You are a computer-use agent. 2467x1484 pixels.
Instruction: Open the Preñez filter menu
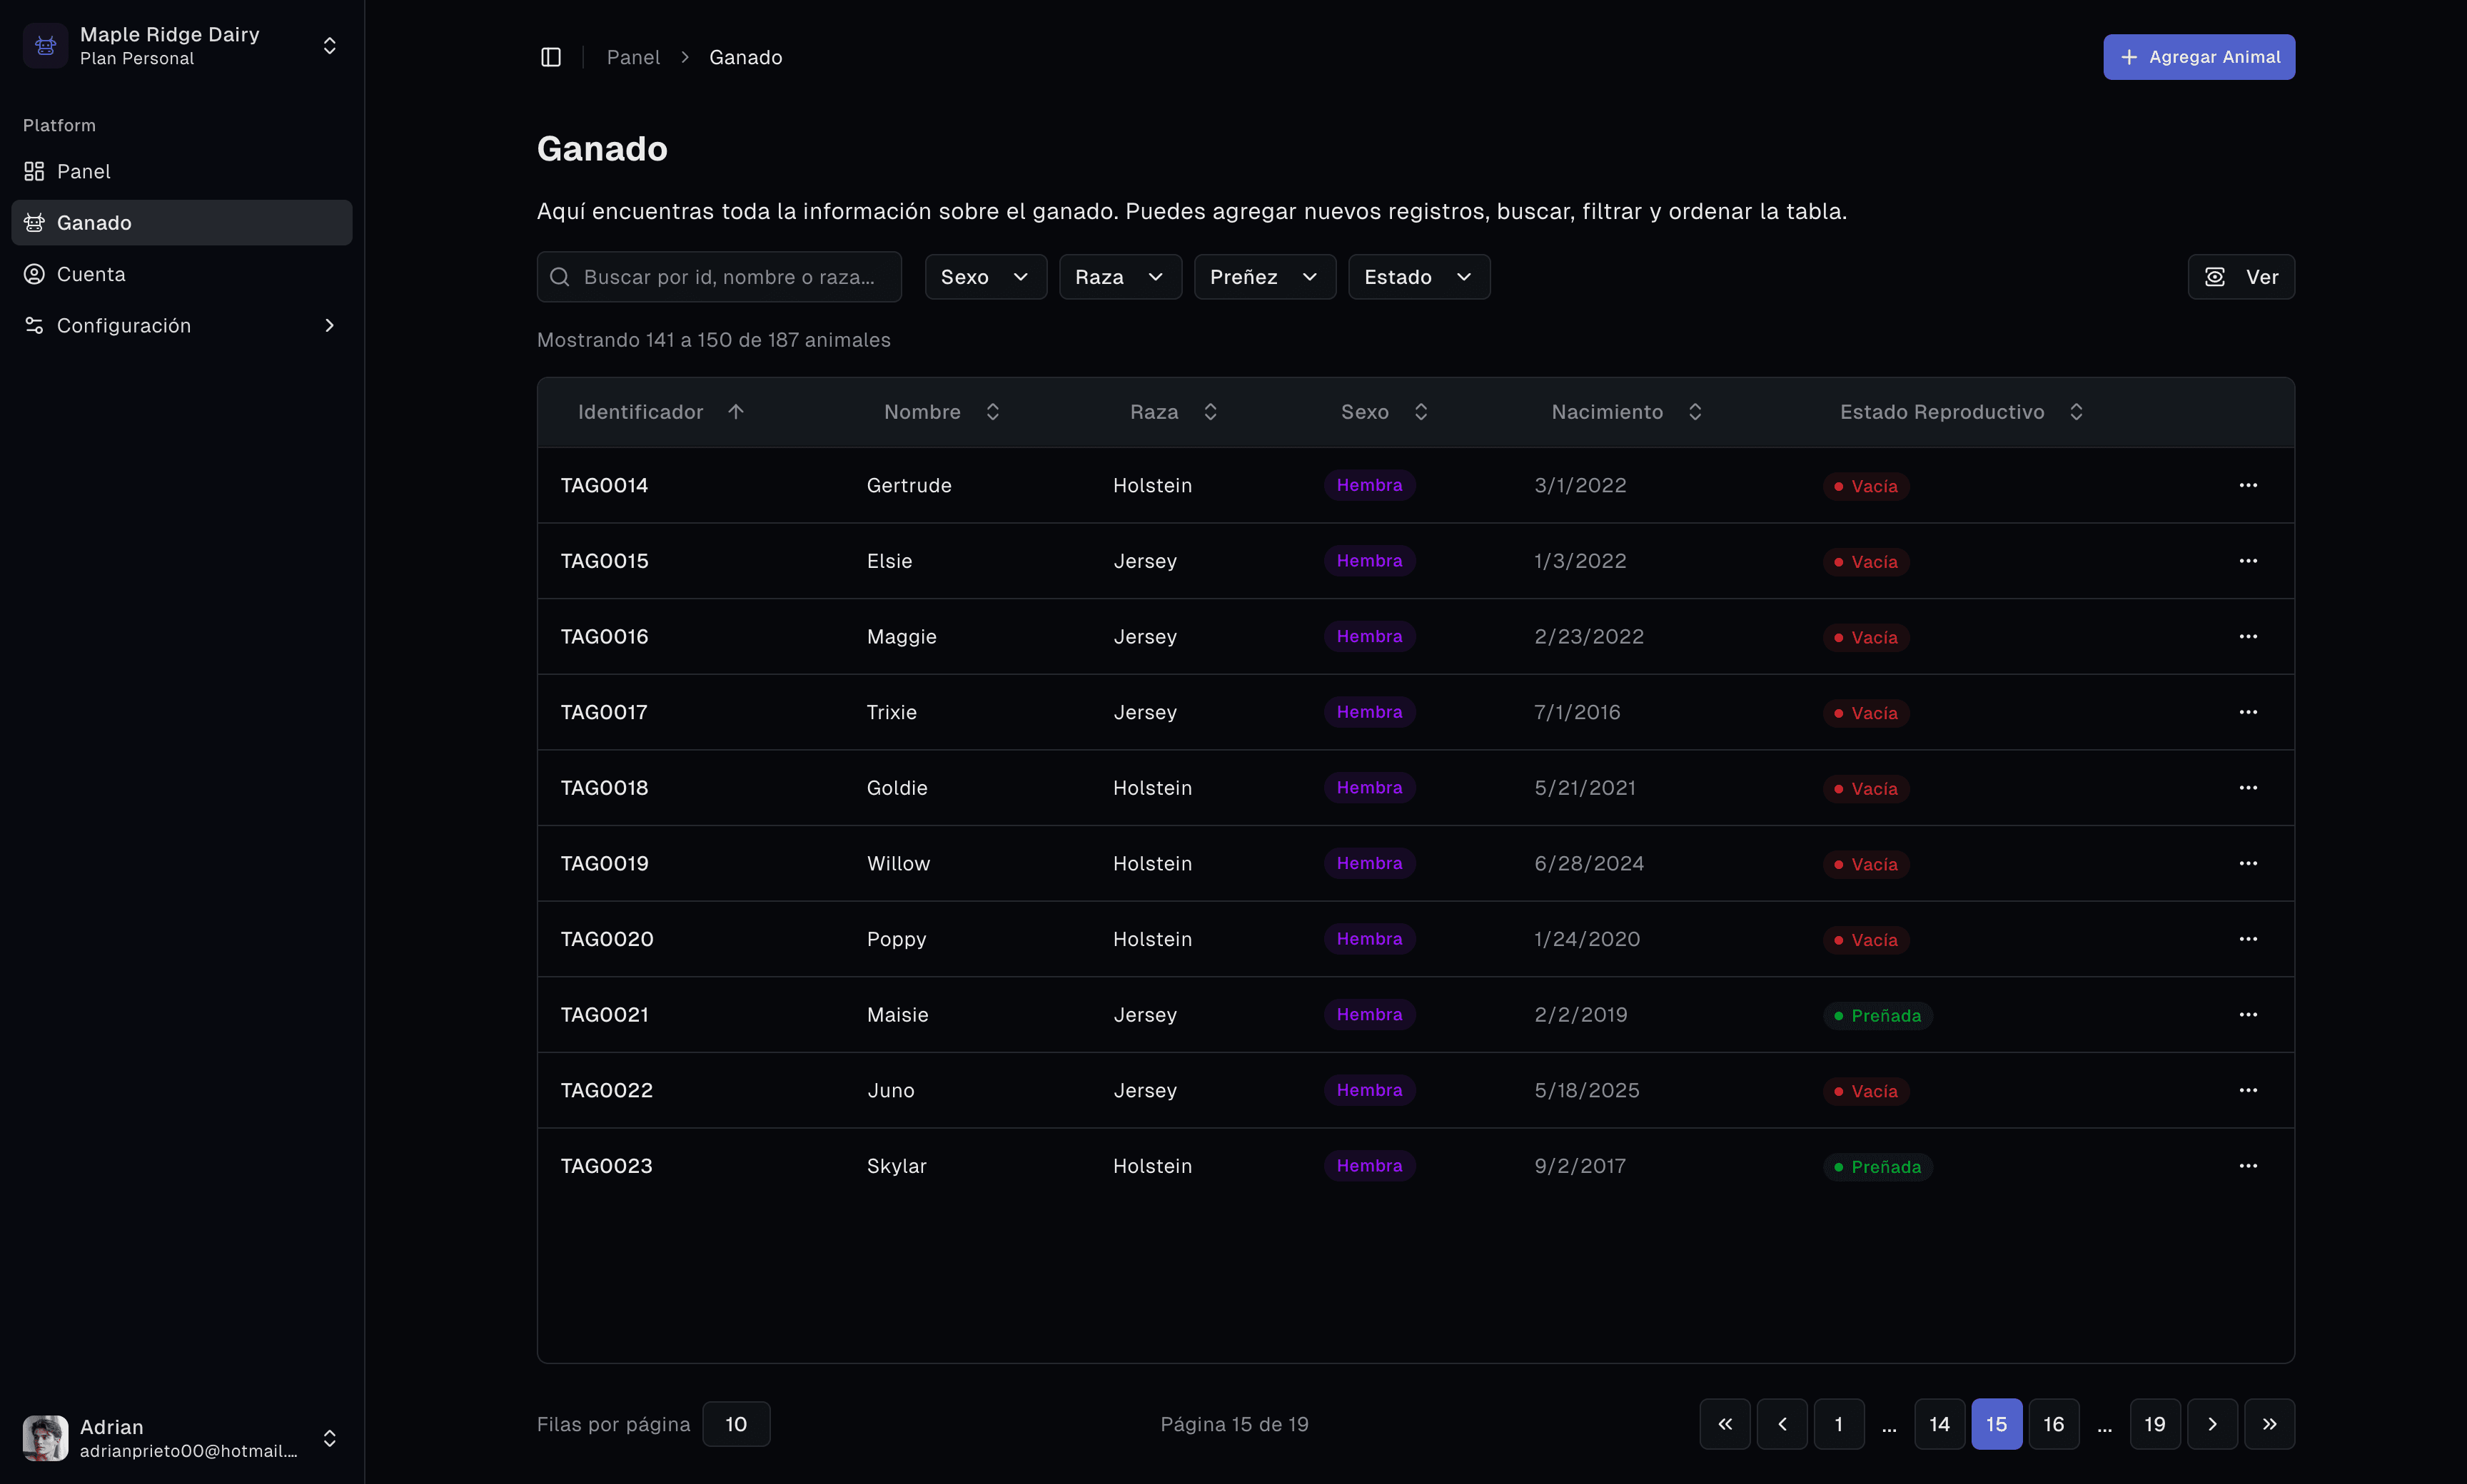click(x=1263, y=276)
